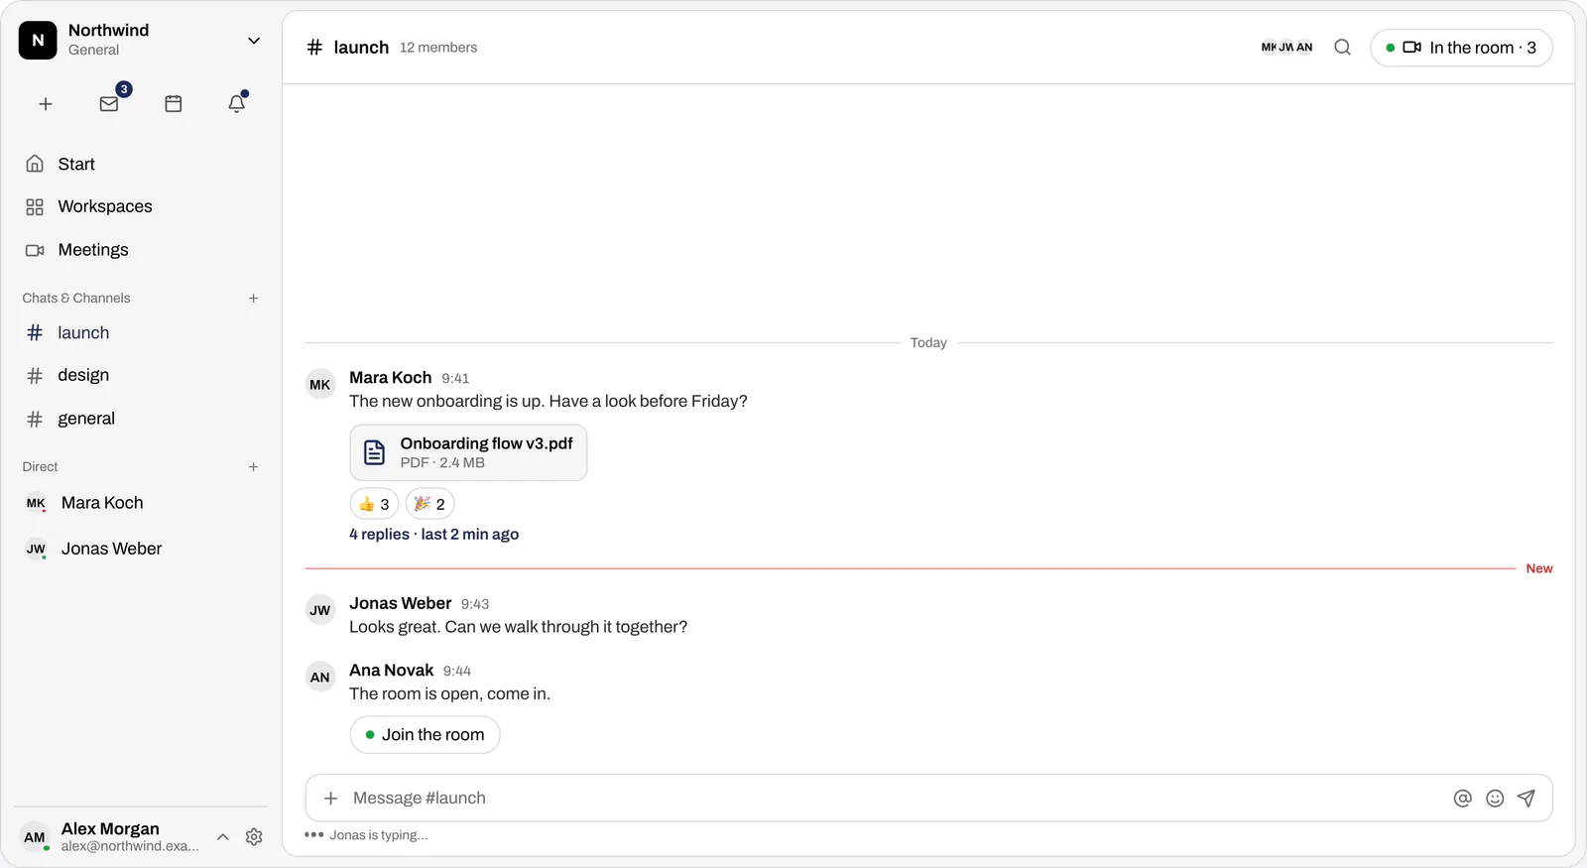Open the calendar icon

point(174,104)
